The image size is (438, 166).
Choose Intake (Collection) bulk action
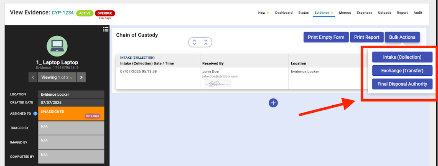[402, 57]
